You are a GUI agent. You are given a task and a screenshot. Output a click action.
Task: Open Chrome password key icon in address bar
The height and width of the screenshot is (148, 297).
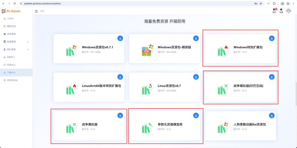256,4
